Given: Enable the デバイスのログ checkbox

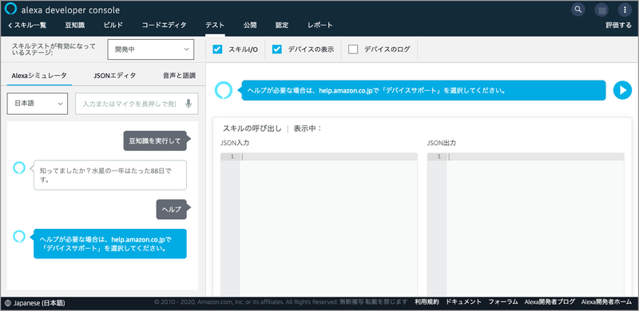Looking at the screenshot, I should pos(353,49).
